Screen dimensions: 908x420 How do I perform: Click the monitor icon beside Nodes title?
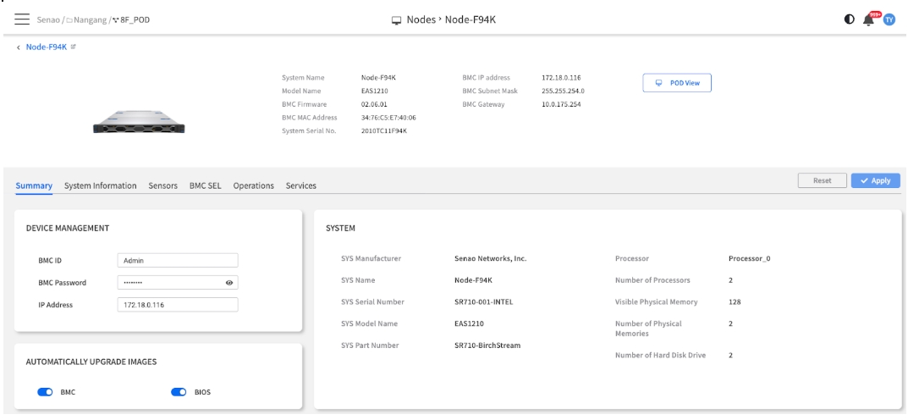pos(397,19)
